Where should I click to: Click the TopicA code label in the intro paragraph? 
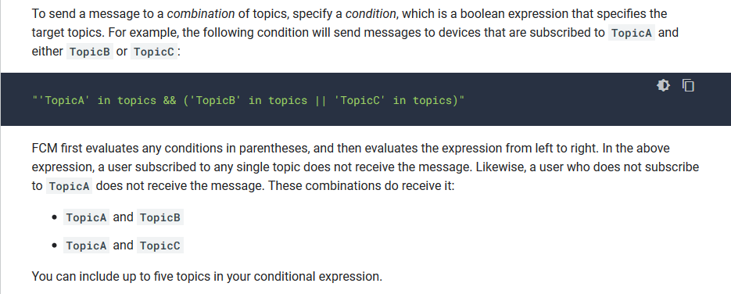point(632,33)
